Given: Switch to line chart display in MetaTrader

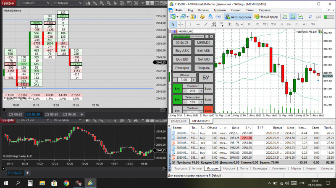Looking at the screenshot, I should (301, 17).
